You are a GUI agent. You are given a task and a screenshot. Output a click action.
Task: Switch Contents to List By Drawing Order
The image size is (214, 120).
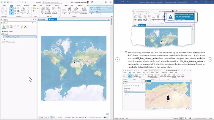(4, 27)
